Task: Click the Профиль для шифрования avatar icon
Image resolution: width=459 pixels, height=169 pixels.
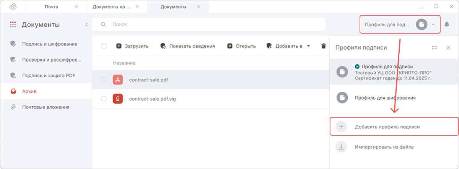Action: (342, 98)
